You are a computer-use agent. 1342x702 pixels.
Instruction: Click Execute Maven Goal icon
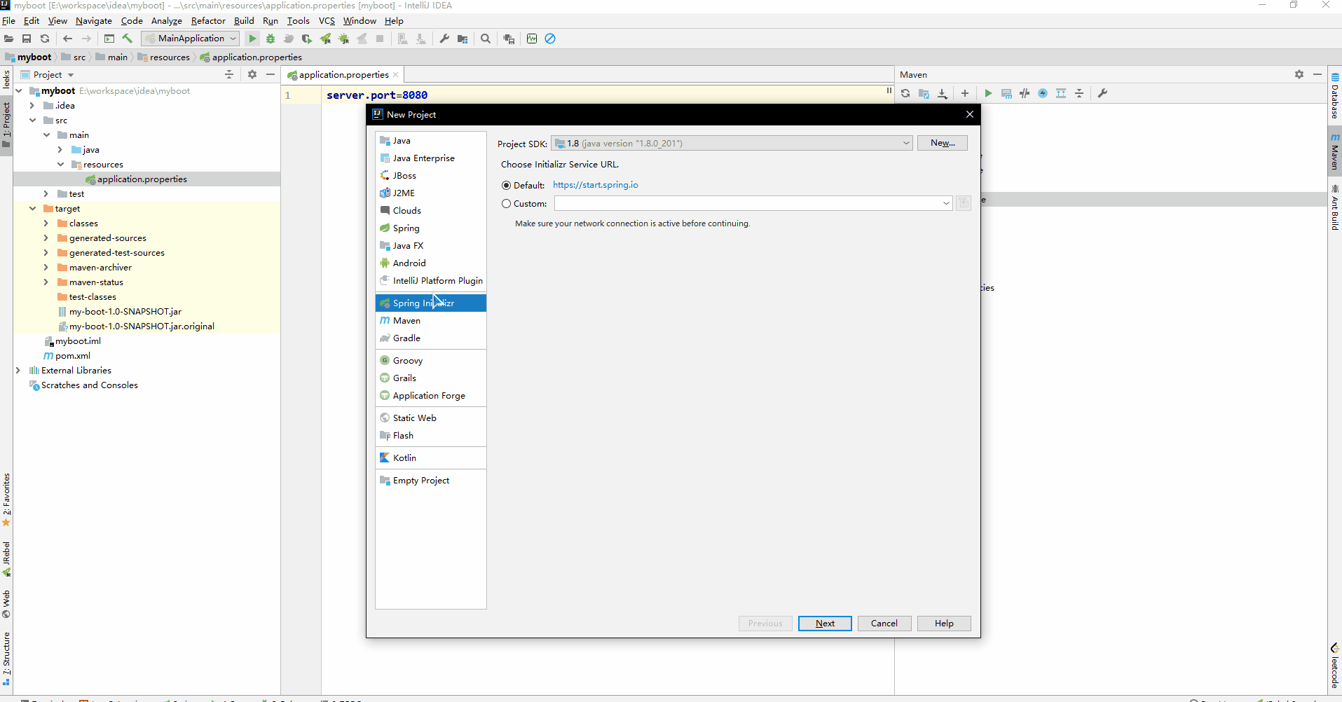(1006, 93)
